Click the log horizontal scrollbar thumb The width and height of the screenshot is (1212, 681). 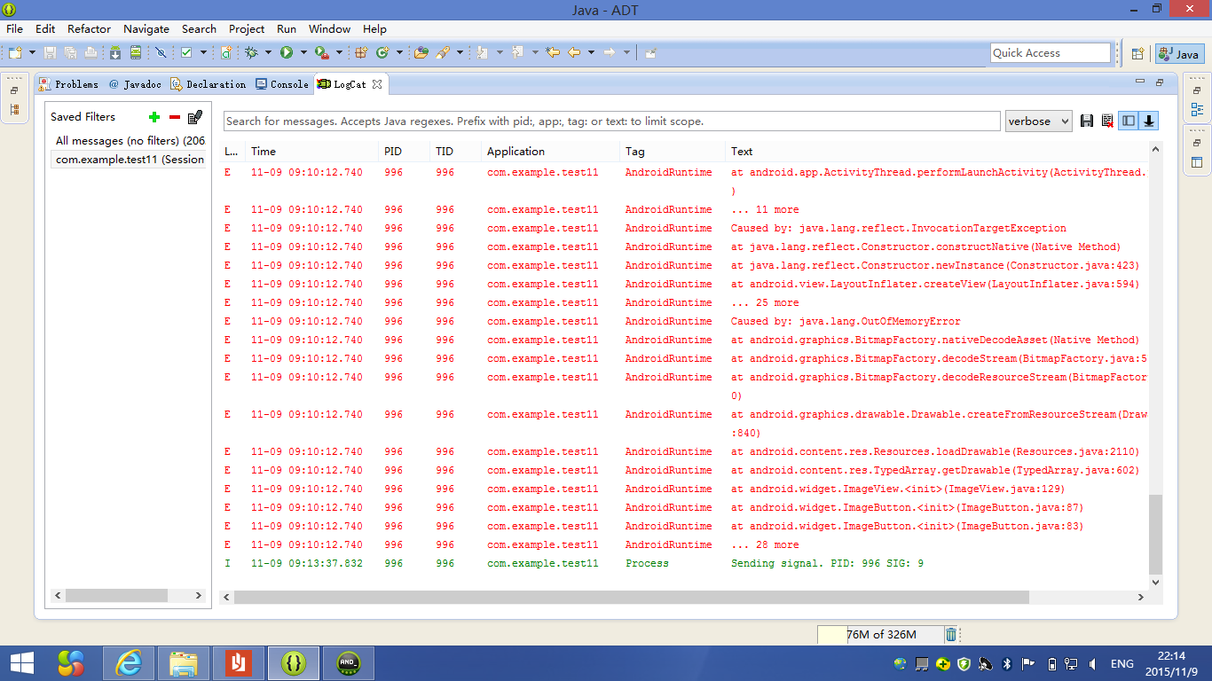[x=632, y=598]
